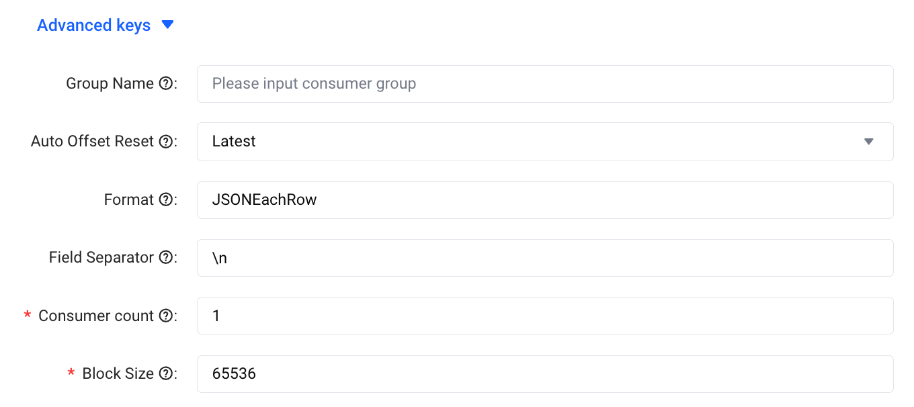
Task: Click the question mark beside Format
Action: 165,200
